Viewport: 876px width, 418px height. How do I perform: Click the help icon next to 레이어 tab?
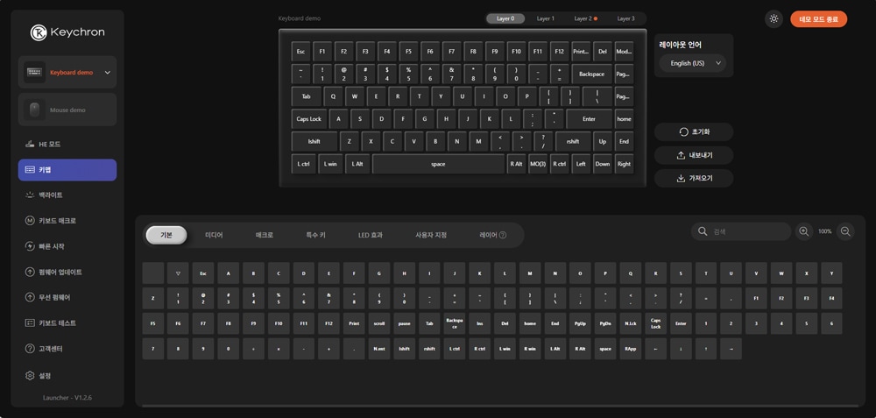503,235
